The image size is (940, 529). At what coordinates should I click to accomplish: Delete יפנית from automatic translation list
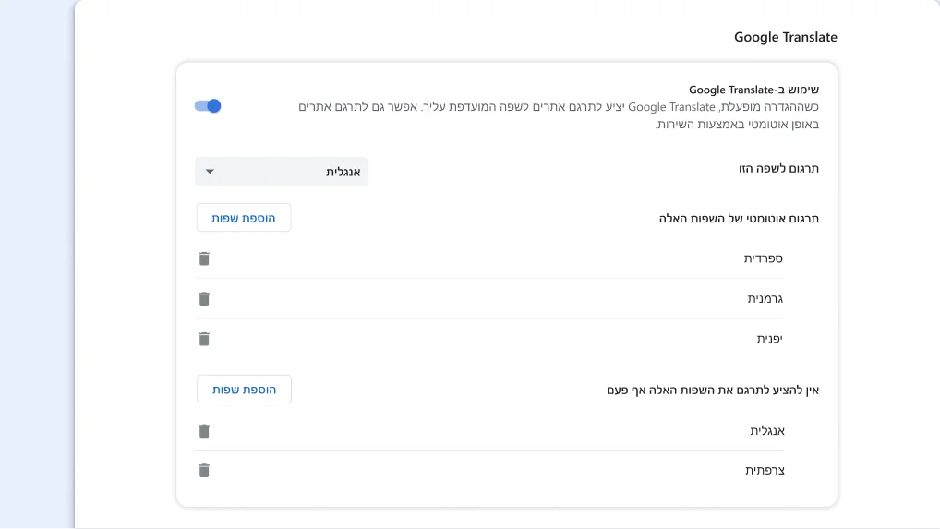pyautogui.click(x=204, y=339)
